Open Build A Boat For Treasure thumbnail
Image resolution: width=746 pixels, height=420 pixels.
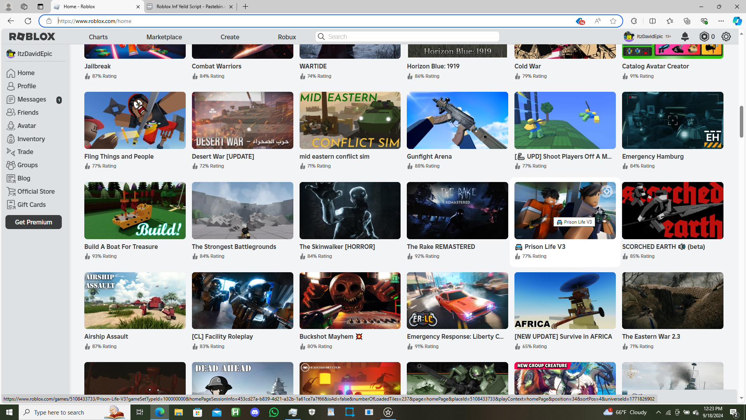(135, 210)
